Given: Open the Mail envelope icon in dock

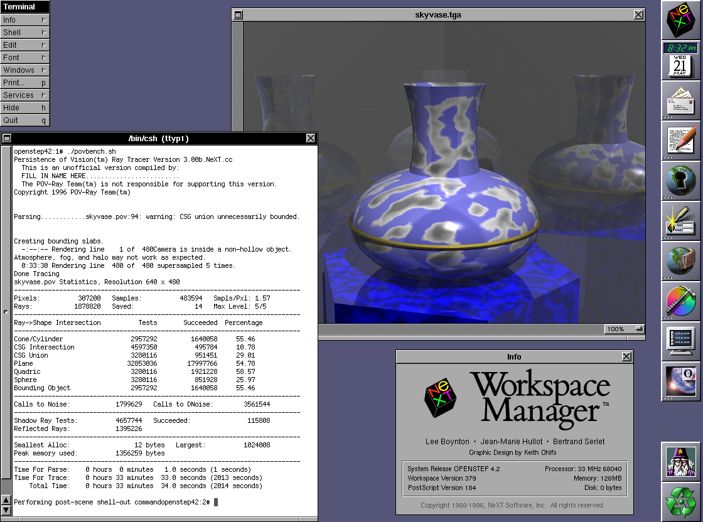Looking at the screenshot, I should 681,100.
